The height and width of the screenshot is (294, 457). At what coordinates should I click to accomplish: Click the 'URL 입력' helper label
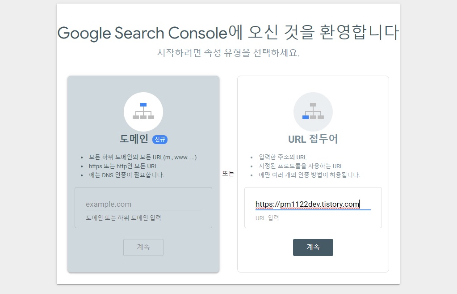coord(267,218)
